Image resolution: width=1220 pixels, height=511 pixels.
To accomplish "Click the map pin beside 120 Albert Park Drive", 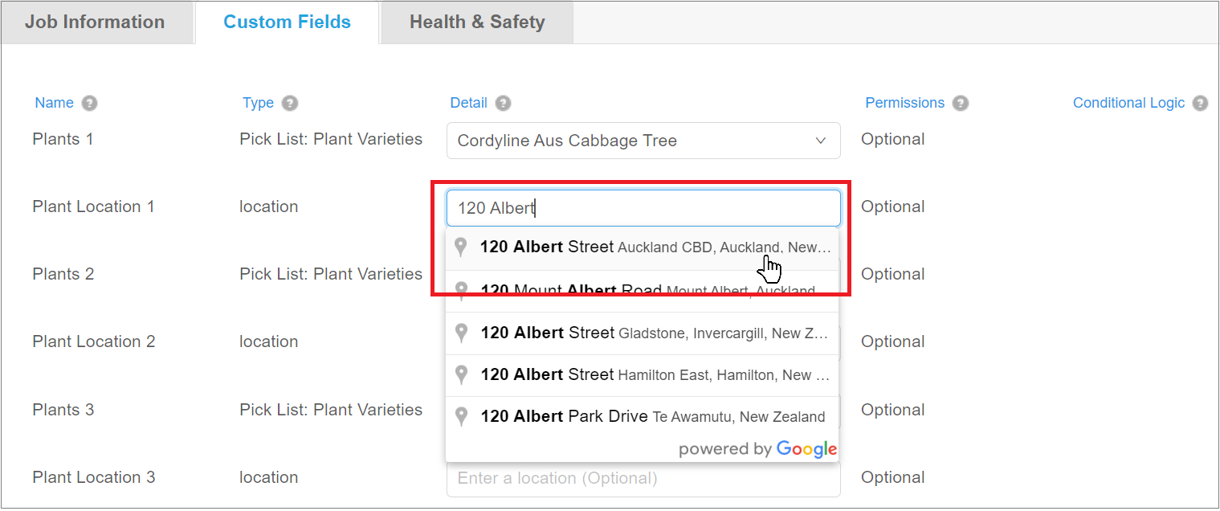I will (462, 416).
